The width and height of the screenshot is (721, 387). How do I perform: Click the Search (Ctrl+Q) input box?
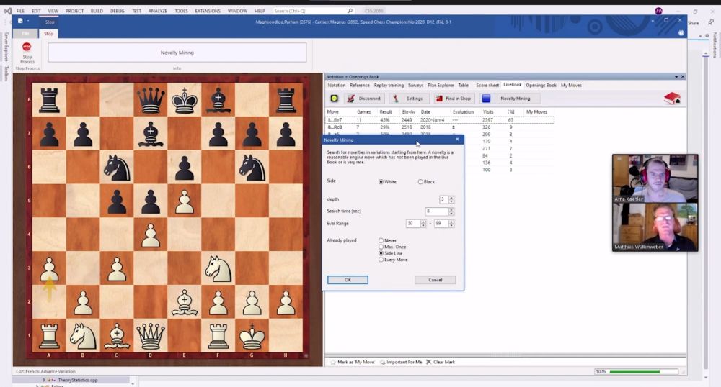[x=311, y=12]
